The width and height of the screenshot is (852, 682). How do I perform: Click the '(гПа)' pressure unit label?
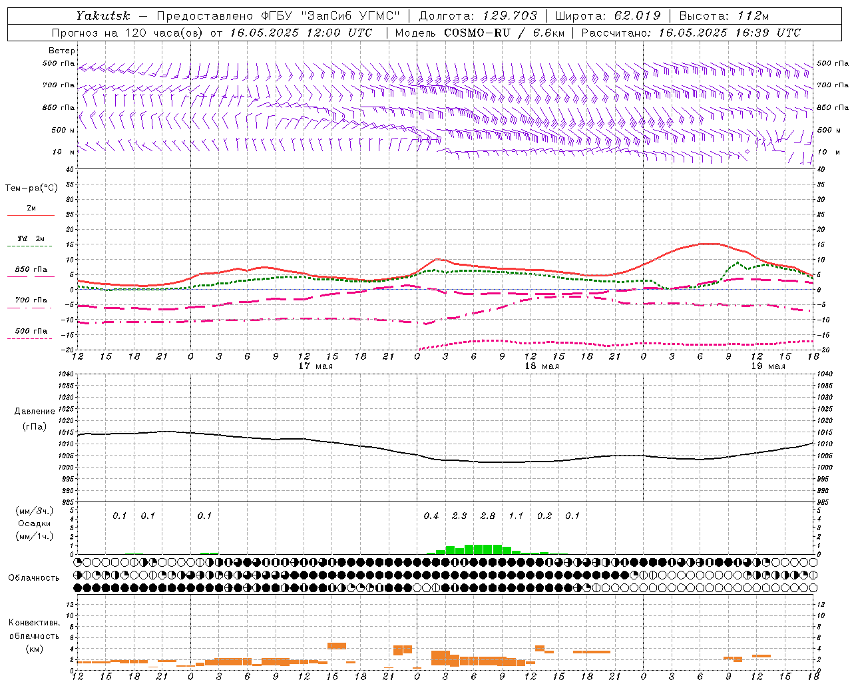click(35, 427)
